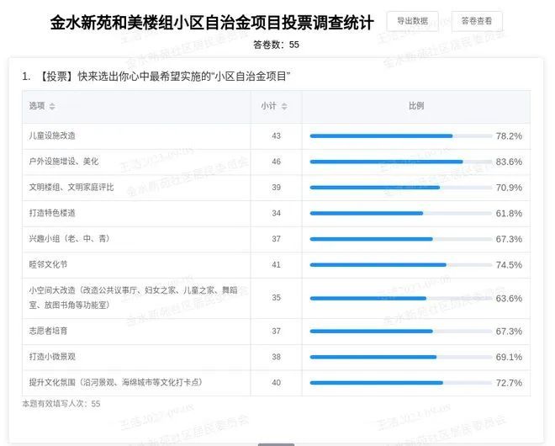
Task: Click the horizontal scrollbar at page bottom
Action: 276,443
